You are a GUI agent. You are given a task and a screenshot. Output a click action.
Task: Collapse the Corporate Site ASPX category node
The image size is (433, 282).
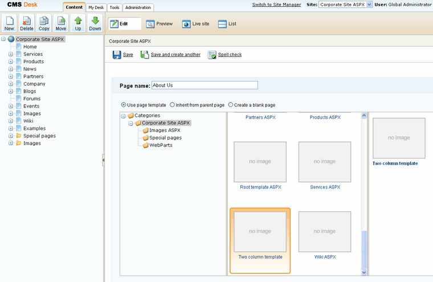[131, 124]
